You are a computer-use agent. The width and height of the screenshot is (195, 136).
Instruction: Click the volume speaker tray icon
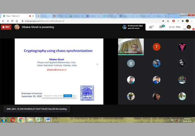coord(179,120)
